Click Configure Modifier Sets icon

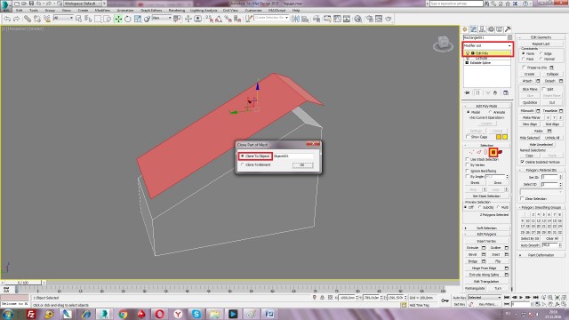point(506,92)
